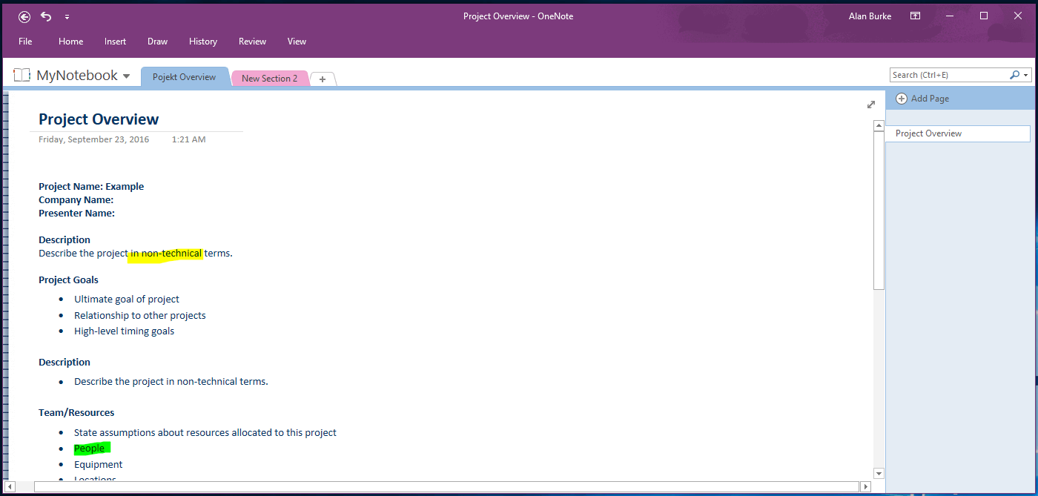Click the full page view expand icon
The image size is (1038, 496).
click(871, 105)
